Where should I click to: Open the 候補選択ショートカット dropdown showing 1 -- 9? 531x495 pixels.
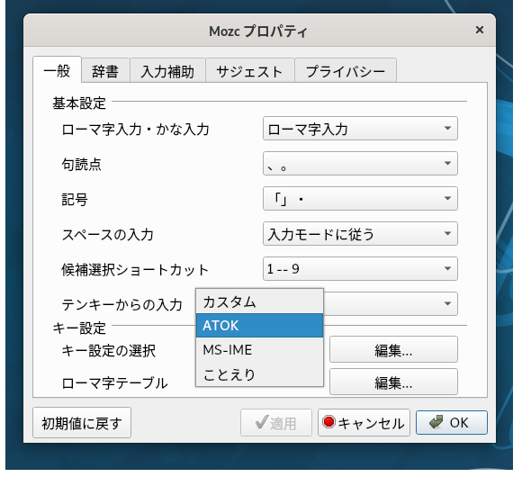(360, 269)
